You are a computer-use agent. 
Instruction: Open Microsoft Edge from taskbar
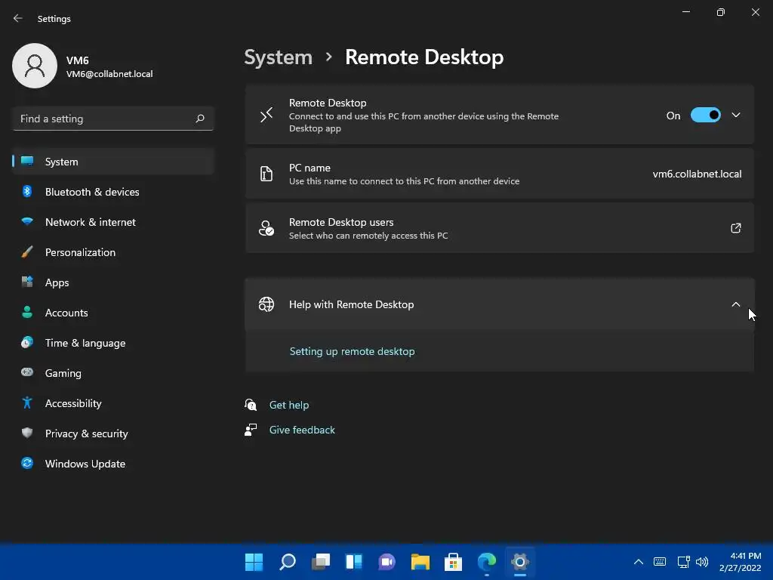point(487,562)
